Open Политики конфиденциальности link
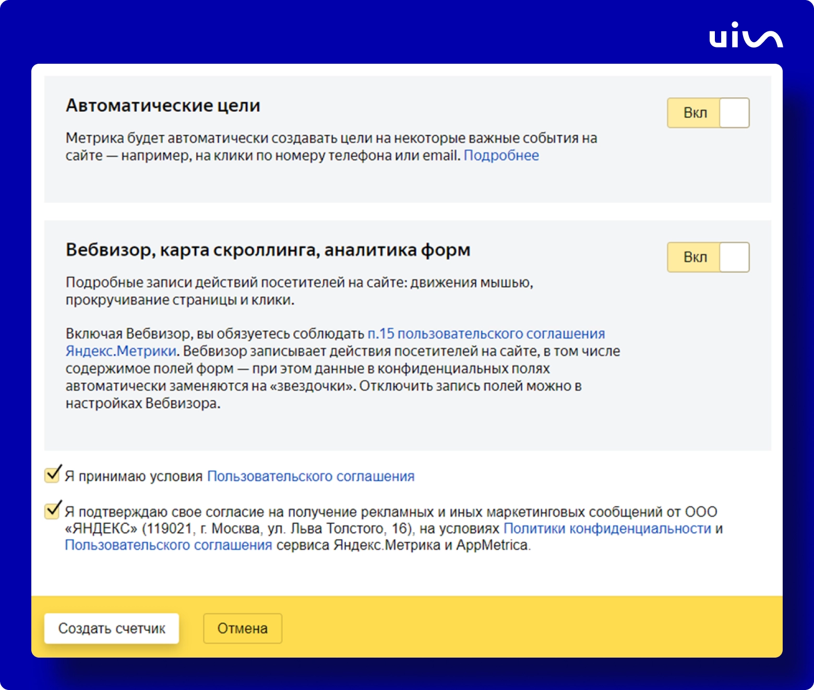 (607, 529)
